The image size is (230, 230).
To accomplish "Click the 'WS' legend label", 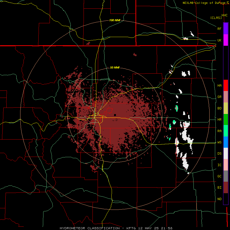I will (219, 142).
